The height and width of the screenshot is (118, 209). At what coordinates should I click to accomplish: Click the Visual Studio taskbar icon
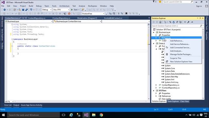[86, 115]
